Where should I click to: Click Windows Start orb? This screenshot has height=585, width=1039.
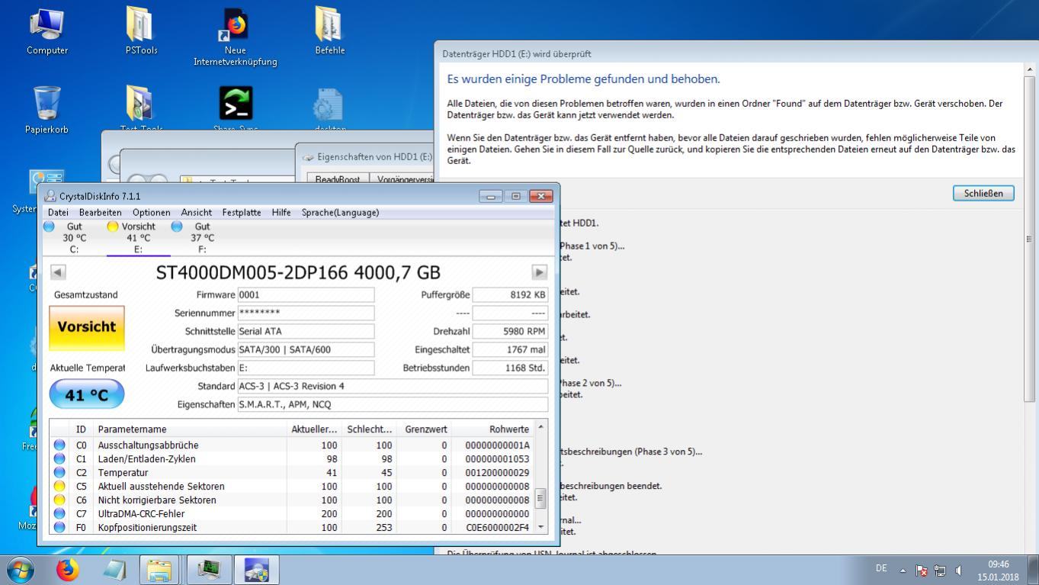click(21, 570)
